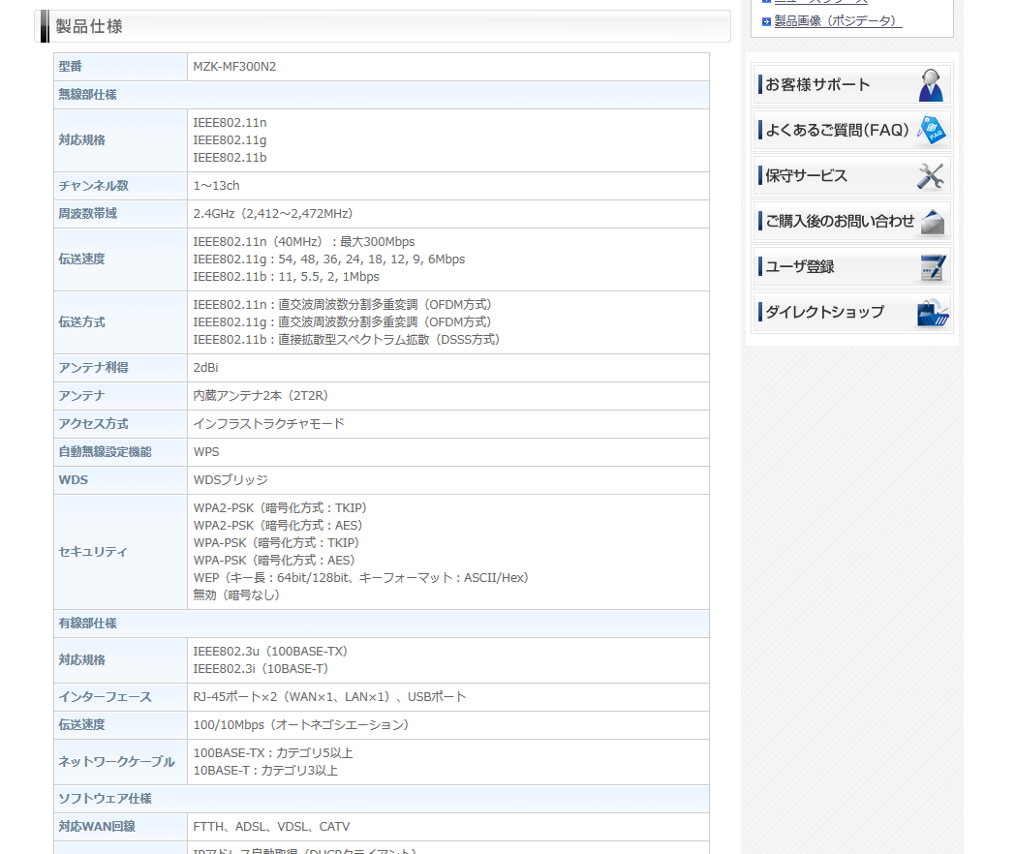Click the 製品仕様 section heading

point(89,26)
